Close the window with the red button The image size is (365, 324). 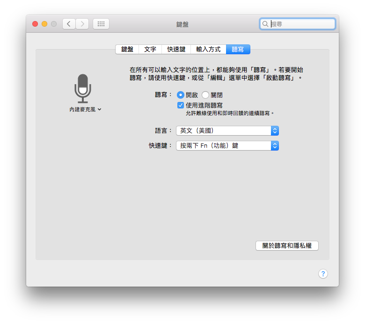[x=35, y=24]
